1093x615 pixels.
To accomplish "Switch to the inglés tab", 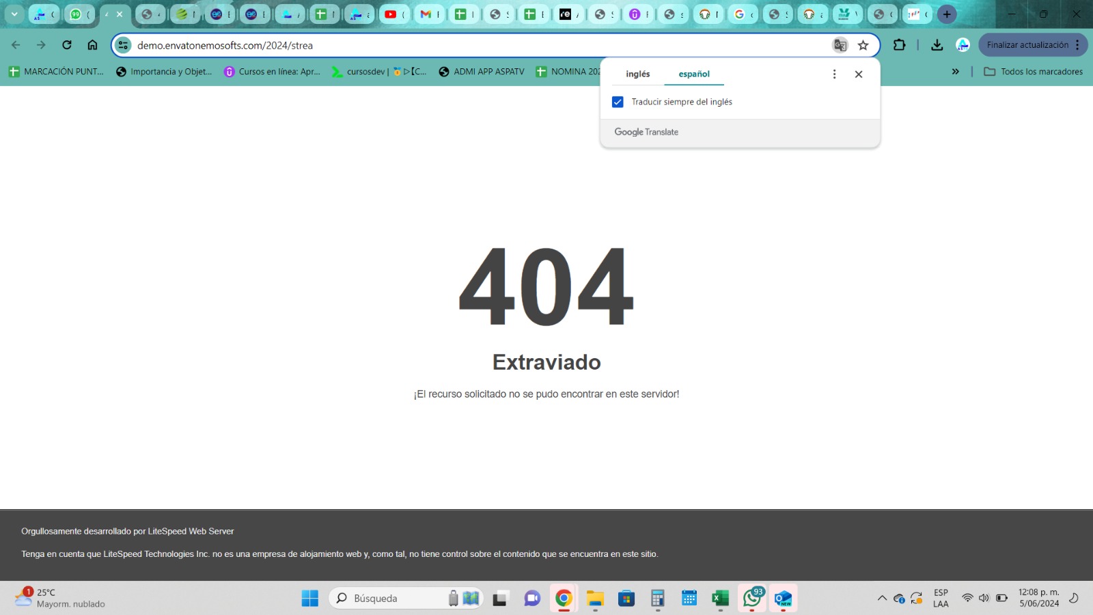I will point(637,74).
